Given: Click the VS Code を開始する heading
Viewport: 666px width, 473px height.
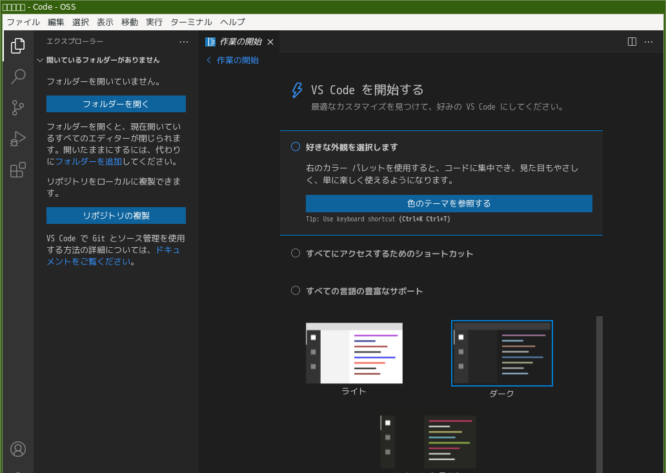Looking at the screenshot, I should tap(367, 90).
